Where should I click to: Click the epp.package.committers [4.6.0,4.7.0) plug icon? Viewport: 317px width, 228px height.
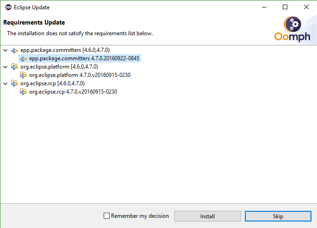(x=14, y=50)
